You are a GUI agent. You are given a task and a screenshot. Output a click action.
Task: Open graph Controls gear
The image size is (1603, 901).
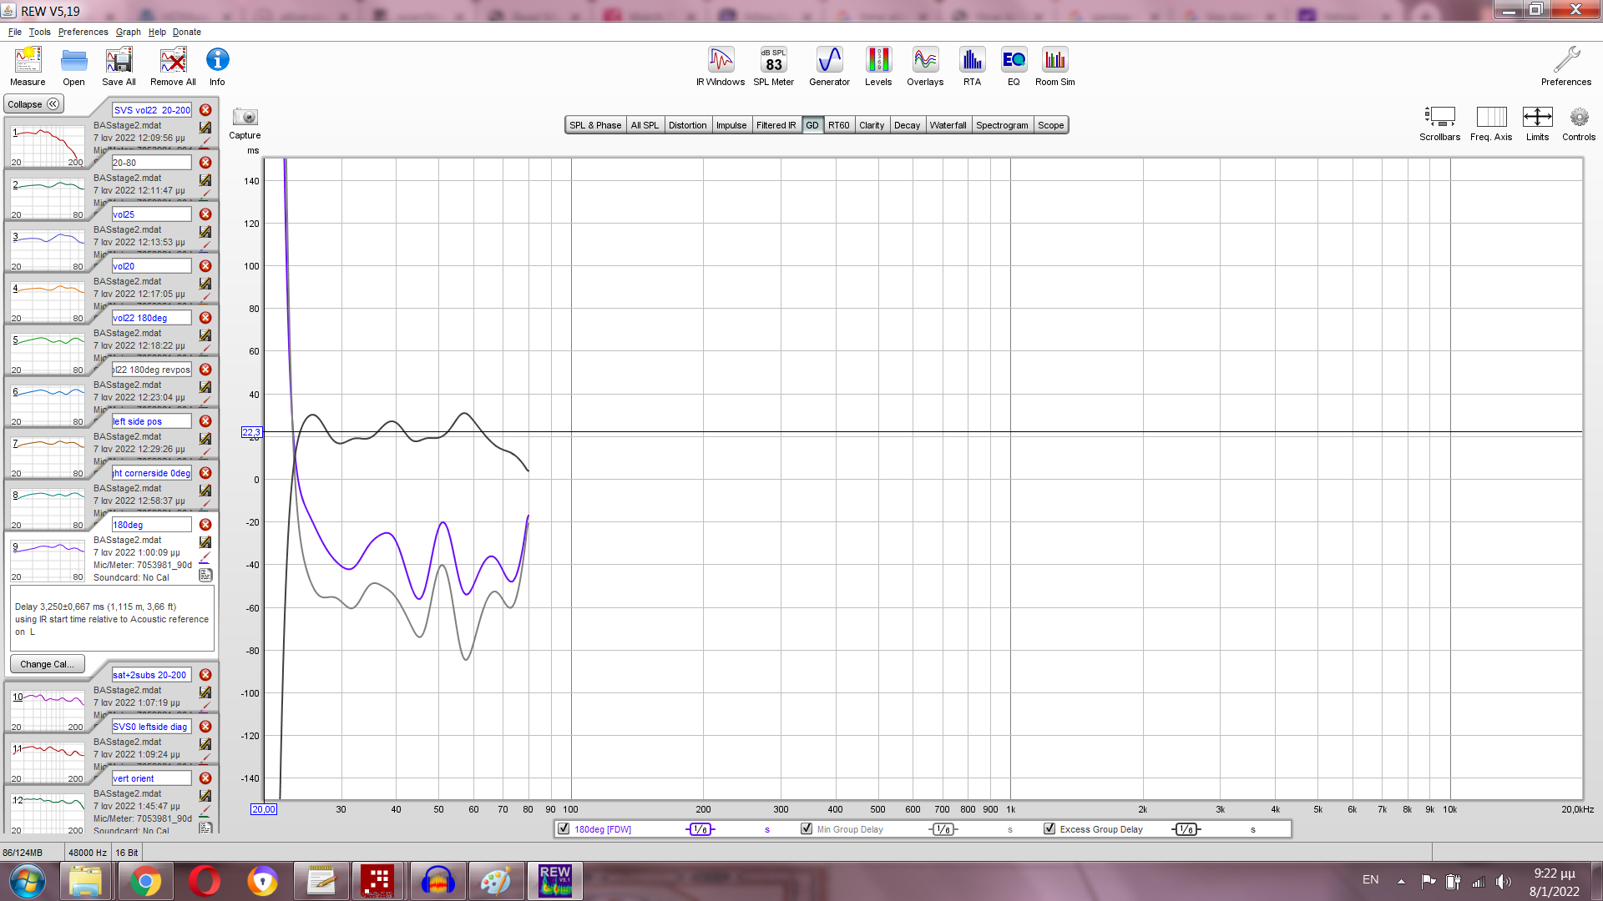[1578, 118]
